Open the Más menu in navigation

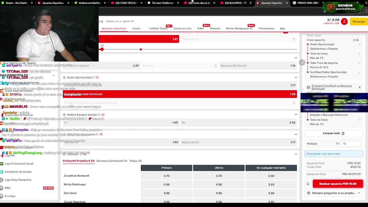[283, 28]
